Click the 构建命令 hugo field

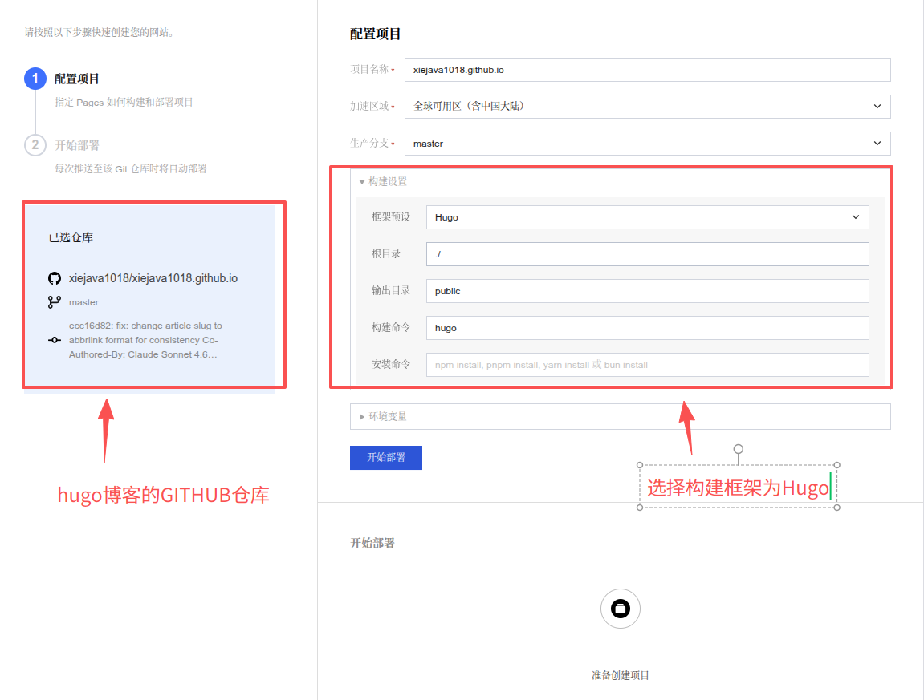coord(647,328)
